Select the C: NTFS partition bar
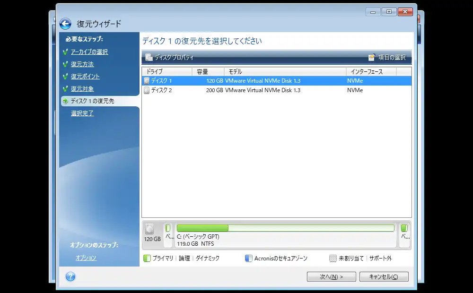Viewport: 473px width, 293px height. (x=285, y=234)
